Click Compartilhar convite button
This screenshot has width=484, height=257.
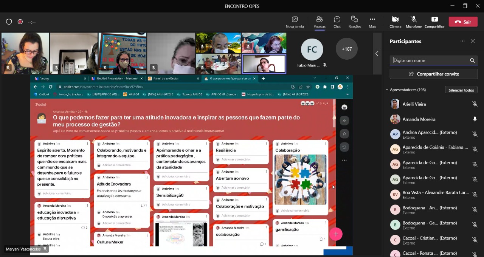click(x=434, y=74)
